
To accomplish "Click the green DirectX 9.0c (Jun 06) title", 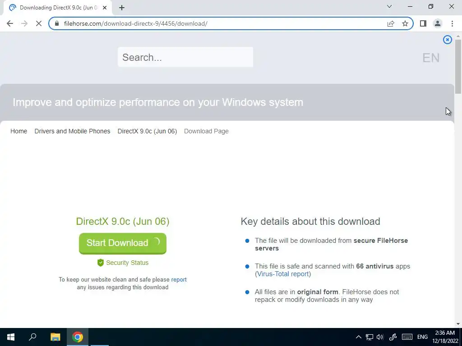I will pos(123,221).
